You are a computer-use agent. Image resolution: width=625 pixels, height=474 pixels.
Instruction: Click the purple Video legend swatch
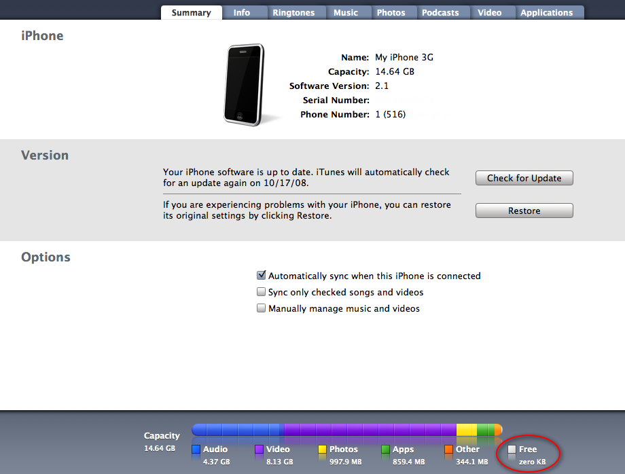(x=259, y=450)
